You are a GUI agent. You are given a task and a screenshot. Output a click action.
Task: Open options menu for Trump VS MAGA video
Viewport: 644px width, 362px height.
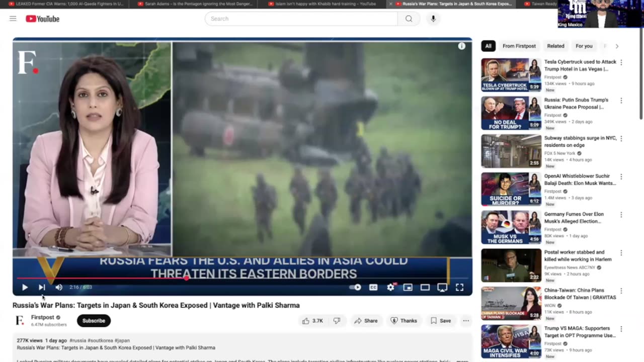point(621,329)
